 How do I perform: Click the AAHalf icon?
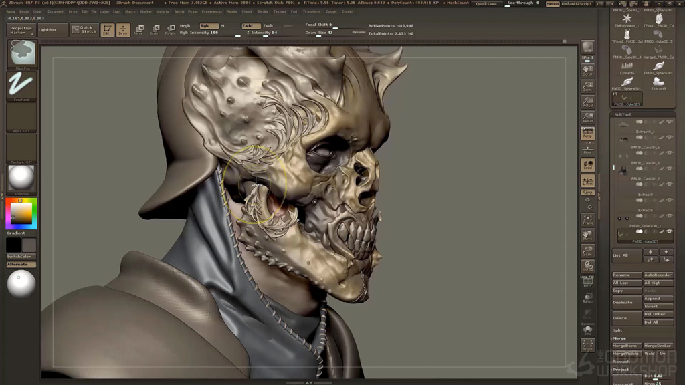pyautogui.click(x=587, y=118)
